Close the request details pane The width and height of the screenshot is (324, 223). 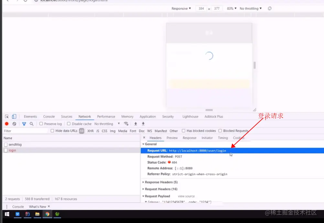144,138
